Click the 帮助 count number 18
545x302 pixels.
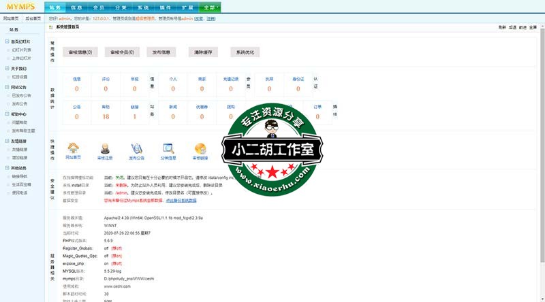105,117
